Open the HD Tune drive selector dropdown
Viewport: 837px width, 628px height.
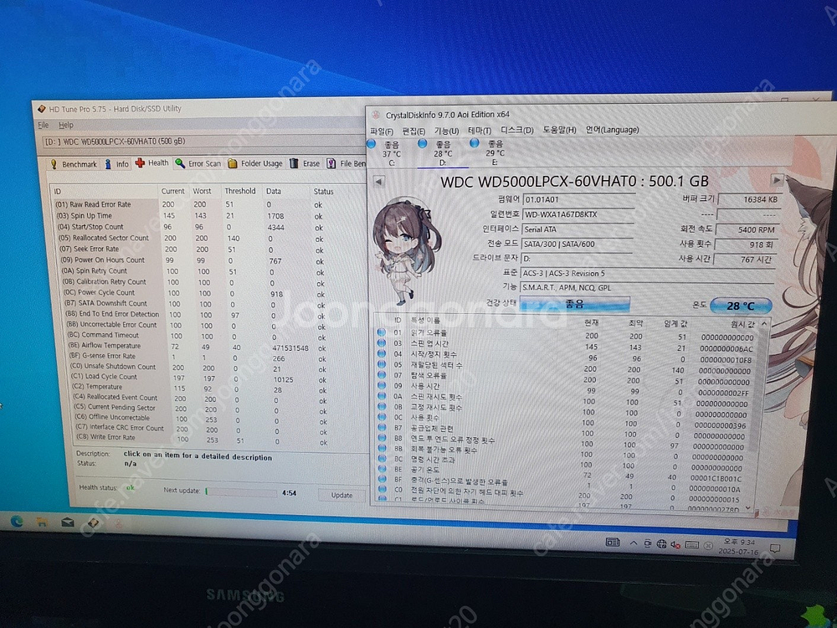[203, 142]
